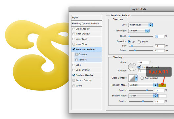Open the Gradient Overlay settings label
Screen dimensions: 174x119
tap(84, 75)
